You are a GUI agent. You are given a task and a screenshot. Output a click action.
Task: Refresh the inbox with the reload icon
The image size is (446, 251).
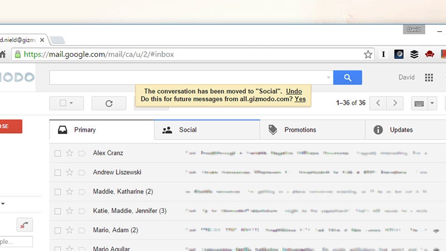109,103
